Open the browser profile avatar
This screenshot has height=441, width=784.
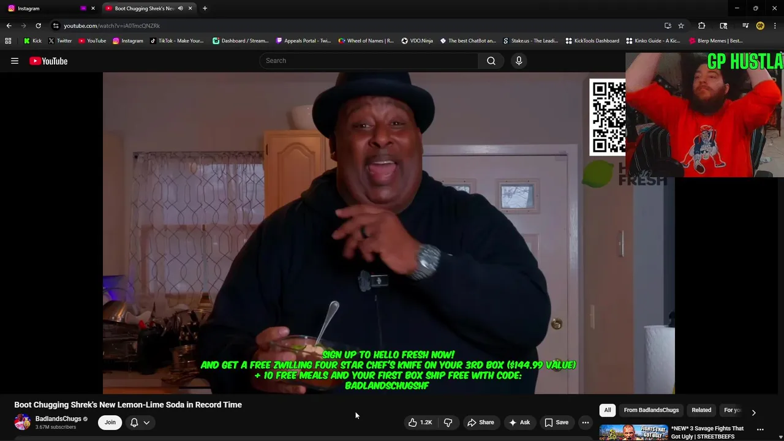pyautogui.click(x=760, y=26)
